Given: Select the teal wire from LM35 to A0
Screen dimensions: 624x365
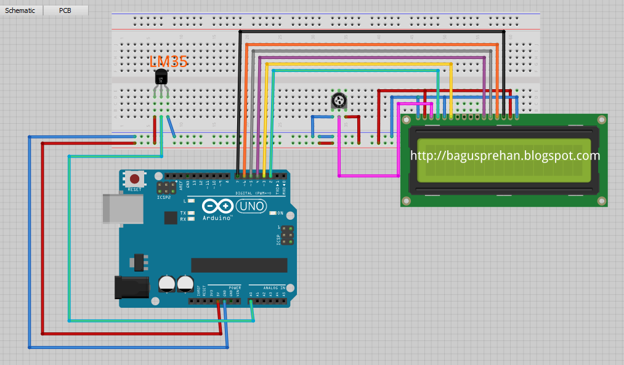Looking at the screenshot, I should [69, 239].
